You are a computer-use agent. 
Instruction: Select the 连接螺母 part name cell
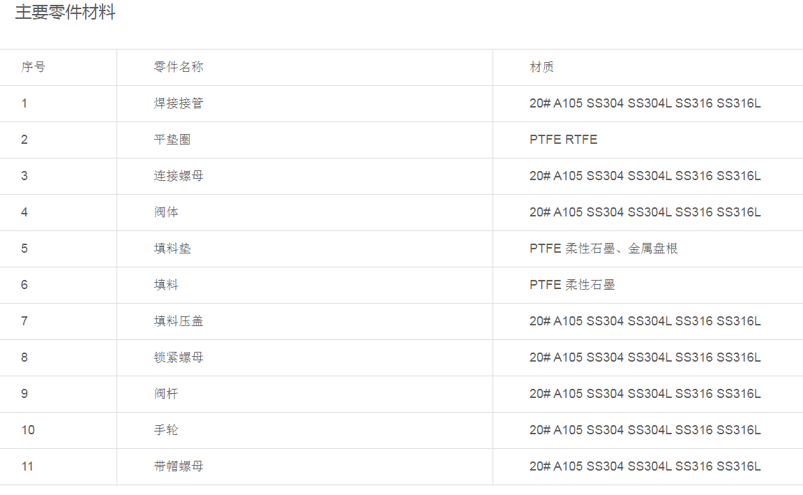click(x=179, y=176)
